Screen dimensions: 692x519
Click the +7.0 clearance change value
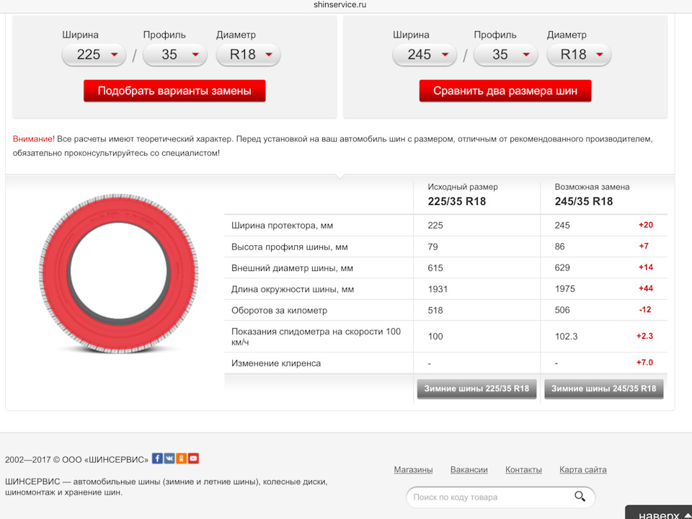tap(644, 363)
